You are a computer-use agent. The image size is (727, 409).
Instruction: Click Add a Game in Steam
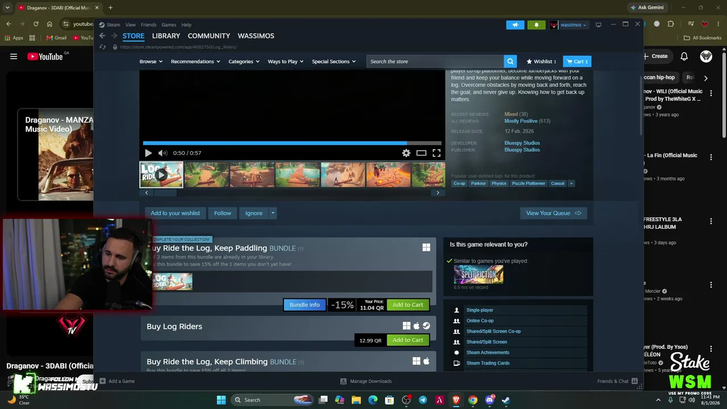(118, 381)
